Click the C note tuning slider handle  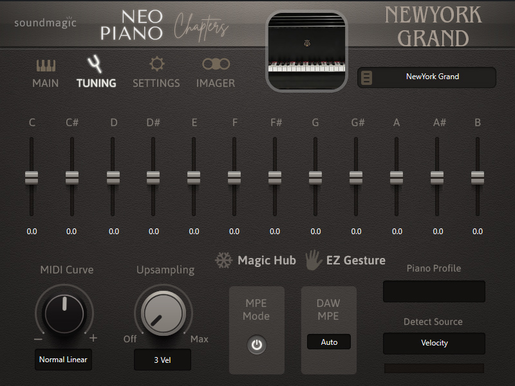click(32, 178)
